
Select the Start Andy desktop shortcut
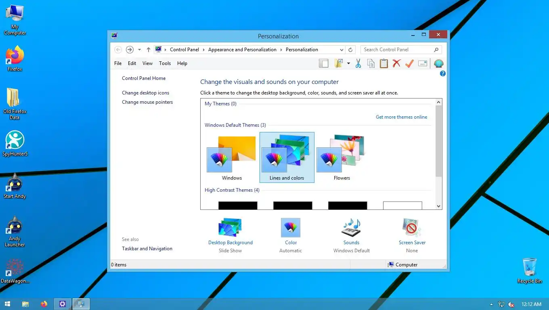[15, 186]
